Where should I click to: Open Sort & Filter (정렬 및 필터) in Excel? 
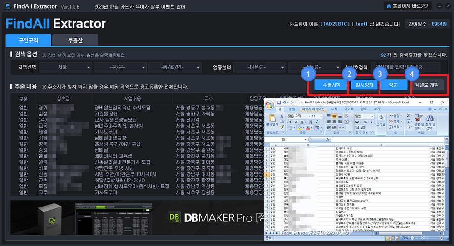click(419, 122)
